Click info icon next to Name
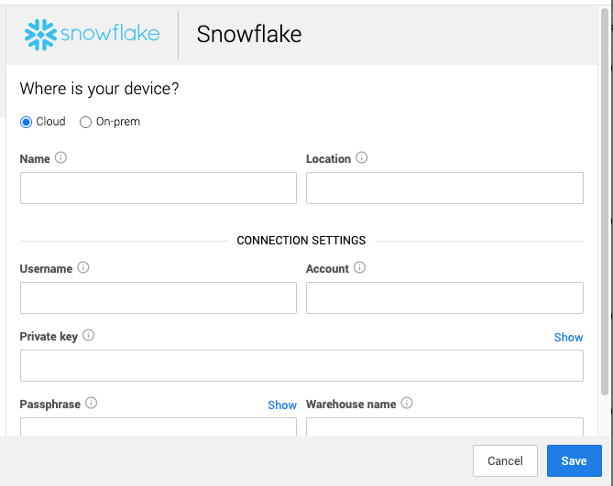The height and width of the screenshot is (486, 613). tap(61, 157)
